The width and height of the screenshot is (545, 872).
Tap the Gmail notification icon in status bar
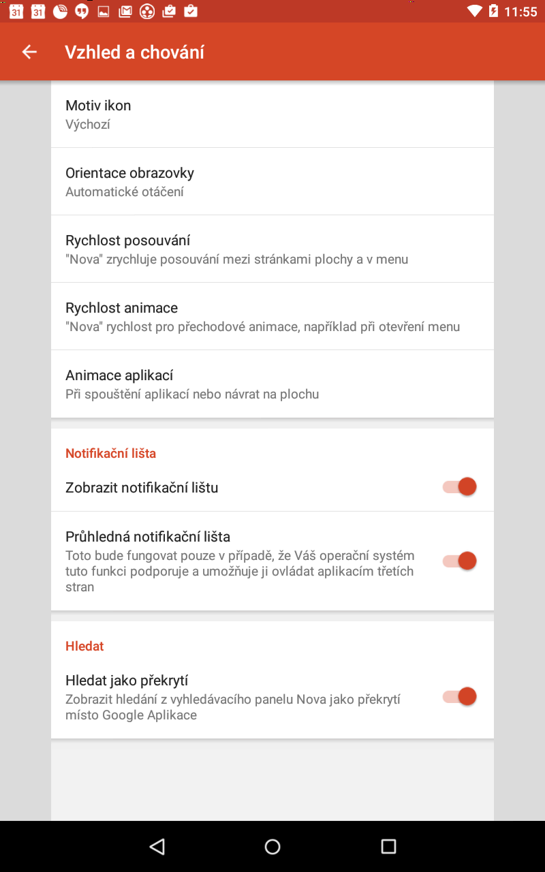point(125,11)
